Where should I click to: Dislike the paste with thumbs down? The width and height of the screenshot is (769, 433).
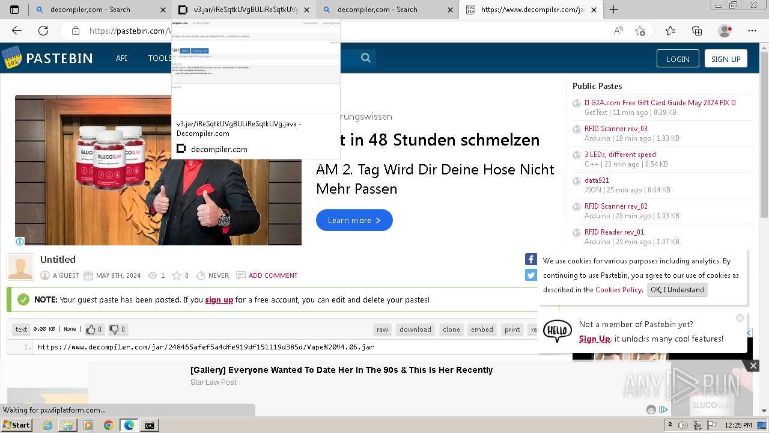pos(117,330)
